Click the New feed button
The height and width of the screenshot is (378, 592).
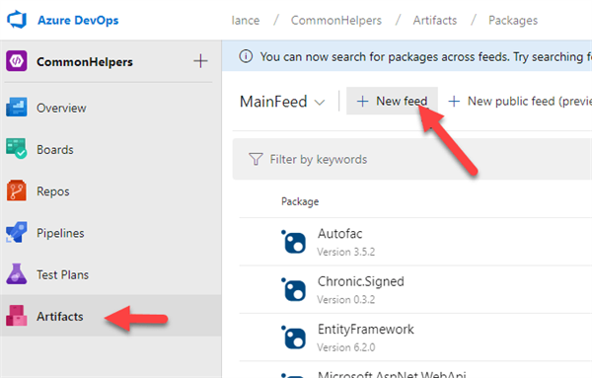tap(392, 101)
